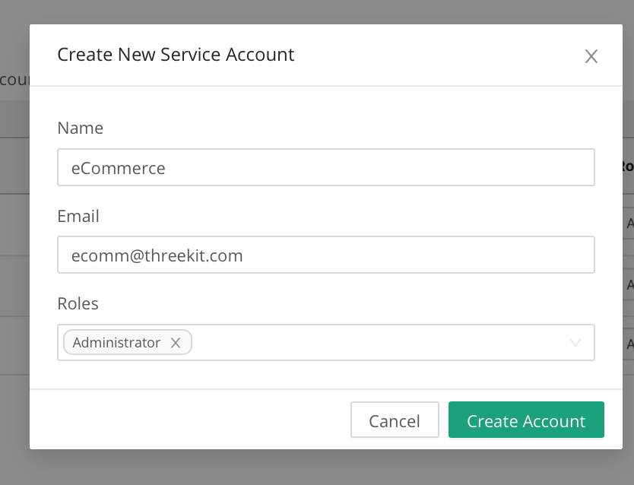634x485 pixels.
Task: Click second background table row at right edge
Action: pyautogui.click(x=629, y=284)
